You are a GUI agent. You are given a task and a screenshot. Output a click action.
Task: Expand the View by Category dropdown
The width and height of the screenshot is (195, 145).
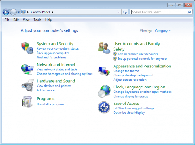pos(163,31)
